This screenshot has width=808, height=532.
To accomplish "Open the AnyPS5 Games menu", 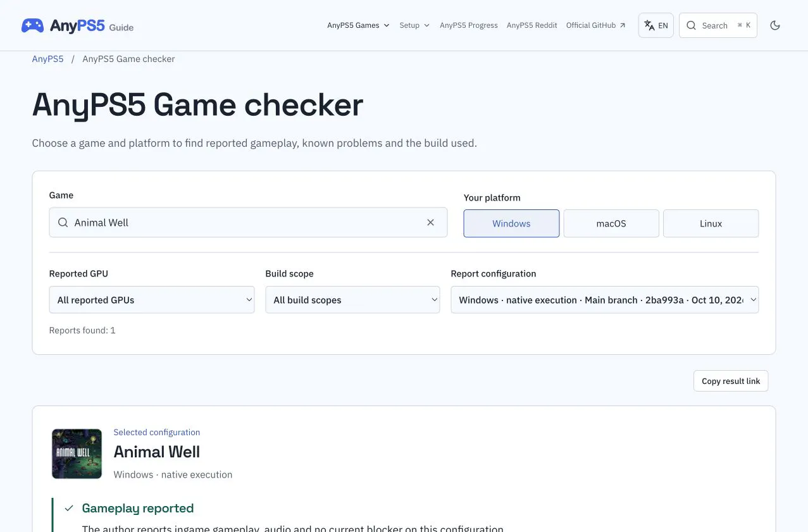I will pos(358,25).
